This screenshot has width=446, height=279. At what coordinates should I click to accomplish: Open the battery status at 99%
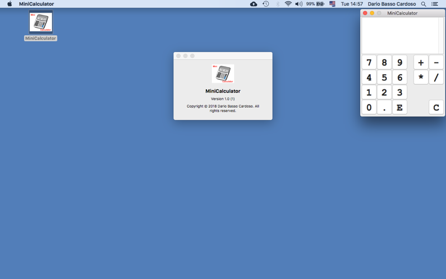pos(315,4)
